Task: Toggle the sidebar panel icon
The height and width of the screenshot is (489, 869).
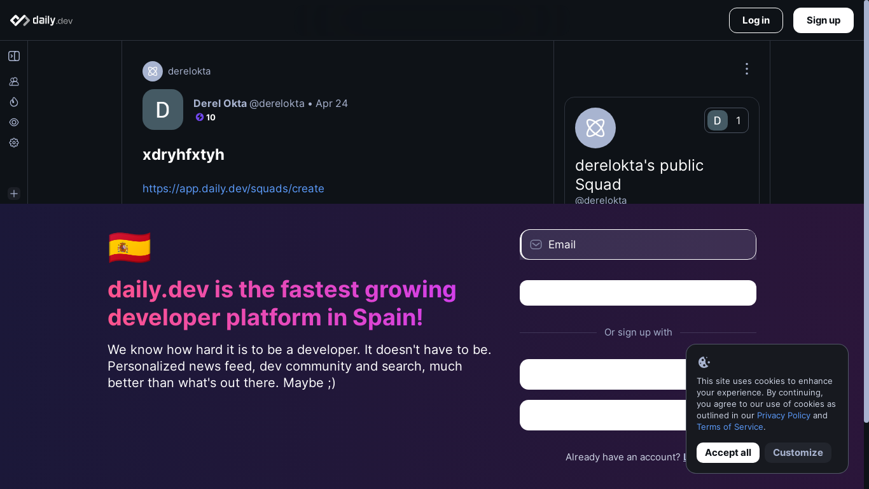Action: (x=14, y=56)
